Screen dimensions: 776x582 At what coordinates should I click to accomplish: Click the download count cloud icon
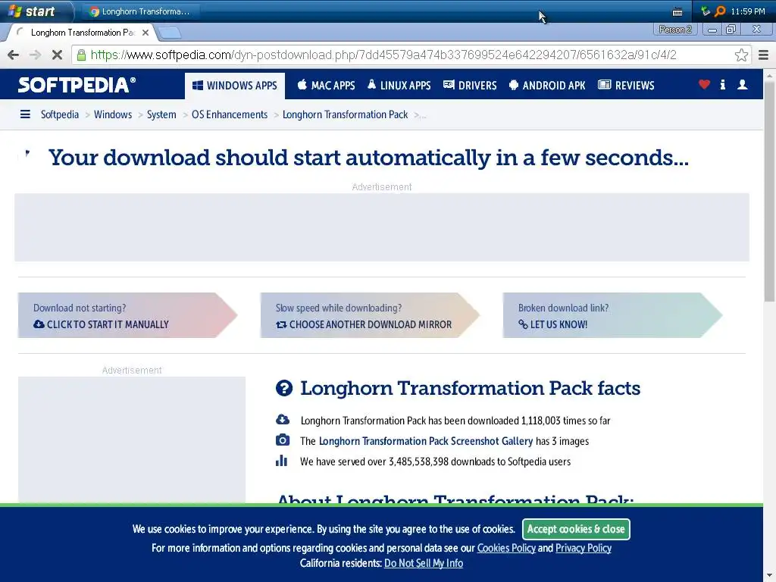click(283, 420)
